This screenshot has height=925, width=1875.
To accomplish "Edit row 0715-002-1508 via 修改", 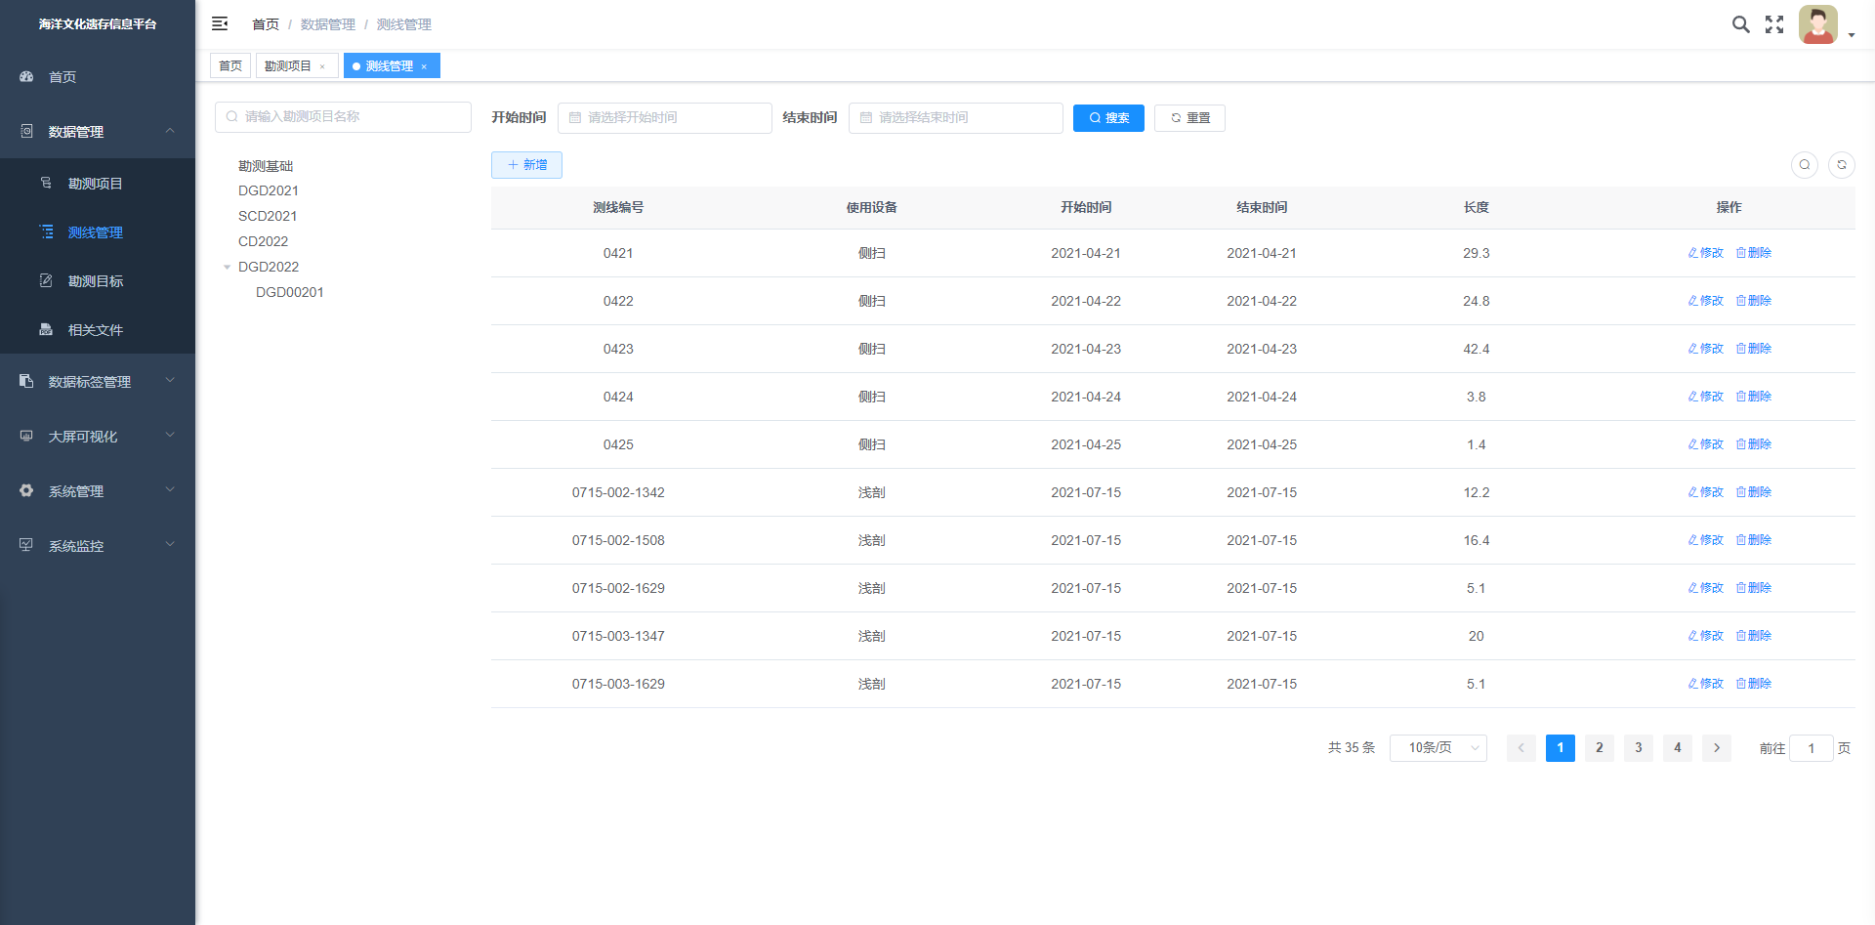I will click(1706, 540).
